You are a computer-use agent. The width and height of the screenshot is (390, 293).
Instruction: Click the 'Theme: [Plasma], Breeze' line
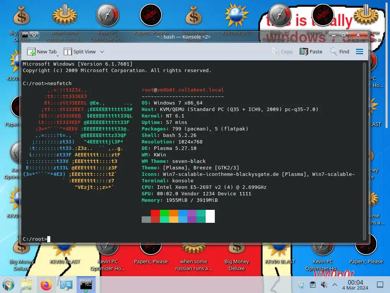click(x=190, y=167)
